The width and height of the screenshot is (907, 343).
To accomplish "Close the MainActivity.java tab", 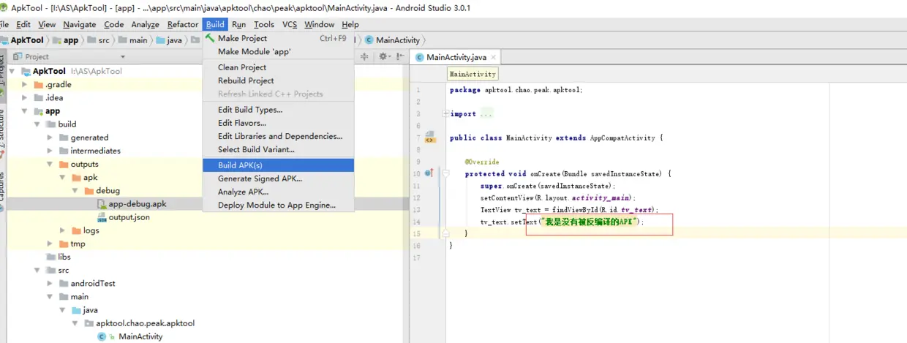I will click(494, 57).
